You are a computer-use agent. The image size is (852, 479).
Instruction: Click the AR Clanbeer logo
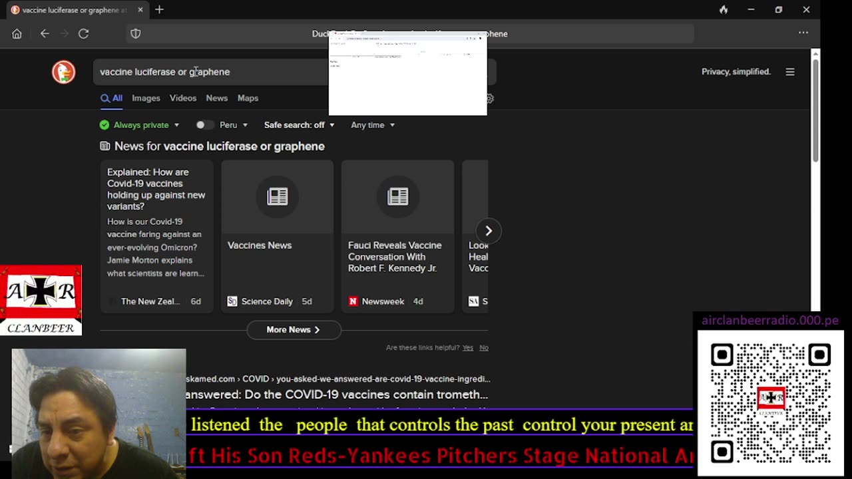tap(41, 300)
